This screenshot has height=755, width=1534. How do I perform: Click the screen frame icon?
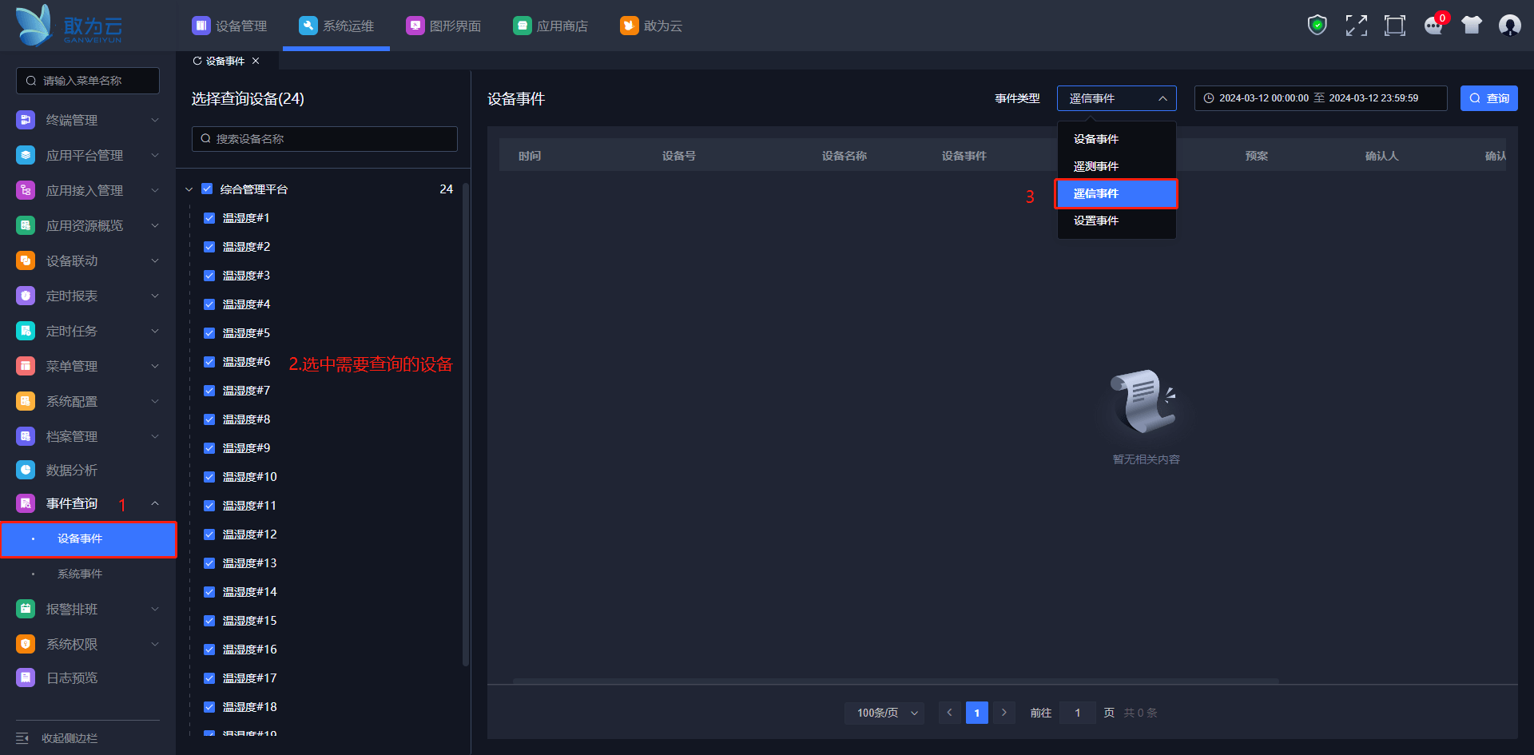1395,26
